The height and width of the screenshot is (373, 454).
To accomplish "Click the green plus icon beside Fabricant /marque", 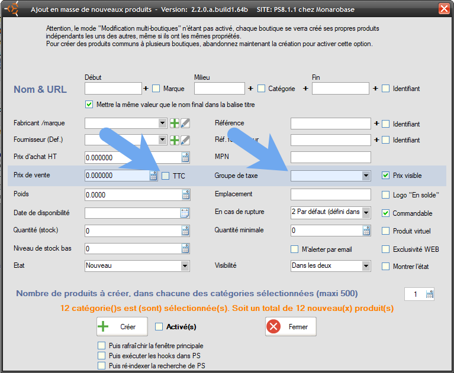I will pyautogui.click(x=175, y=123).
